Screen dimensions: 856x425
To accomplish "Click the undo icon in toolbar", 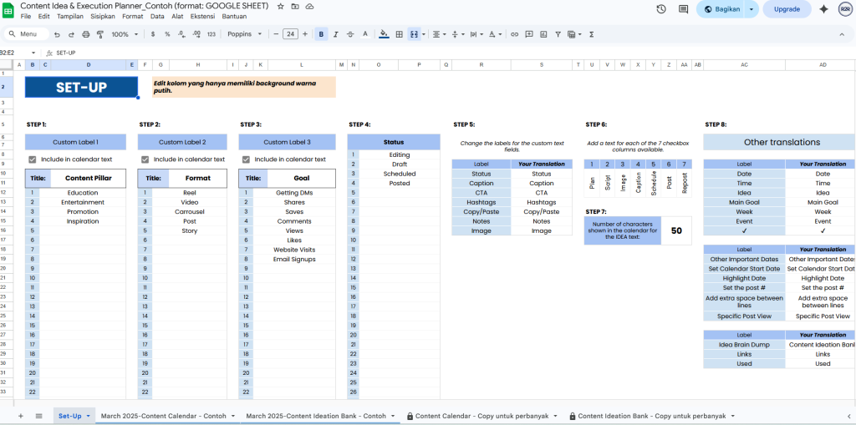I will click(57, 34).
